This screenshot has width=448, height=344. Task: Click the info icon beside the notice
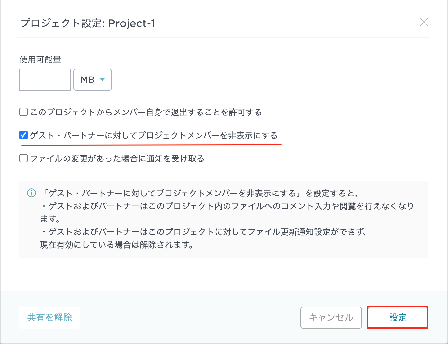tap(31, 193)
